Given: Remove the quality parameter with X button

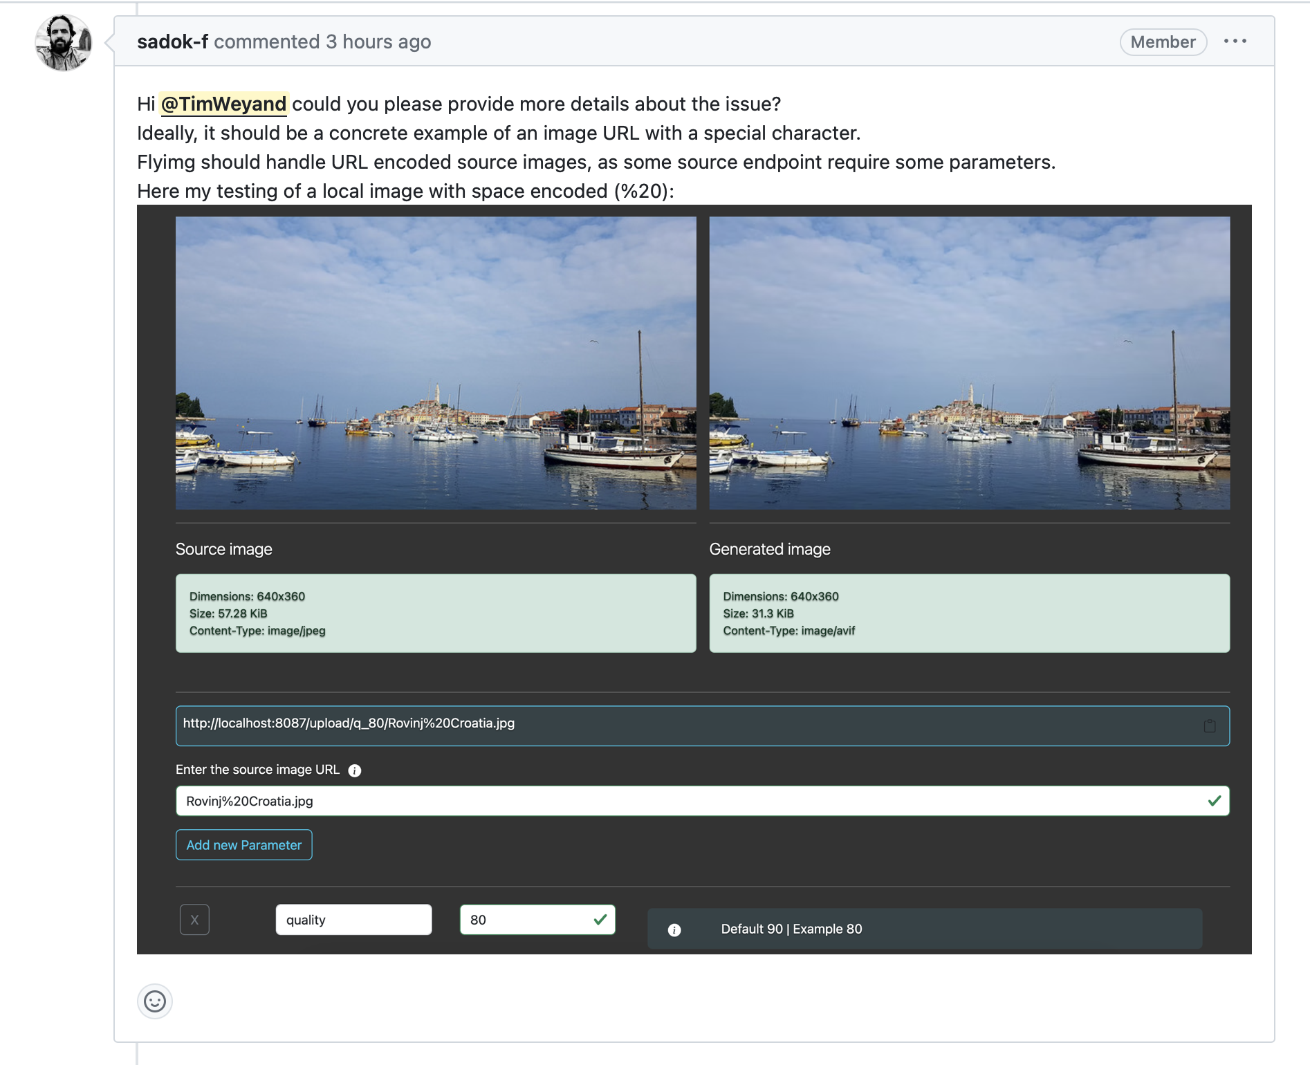Looking at the screenshot, I should pos(194,920).
